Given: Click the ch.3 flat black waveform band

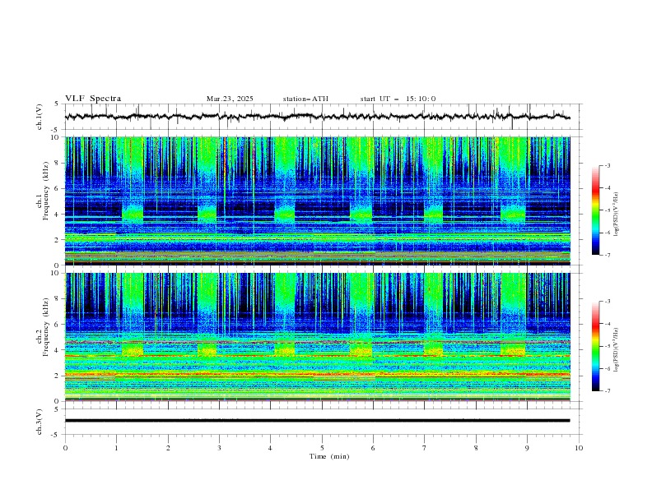Looking at the screenshot, I should tap(317, 421).
